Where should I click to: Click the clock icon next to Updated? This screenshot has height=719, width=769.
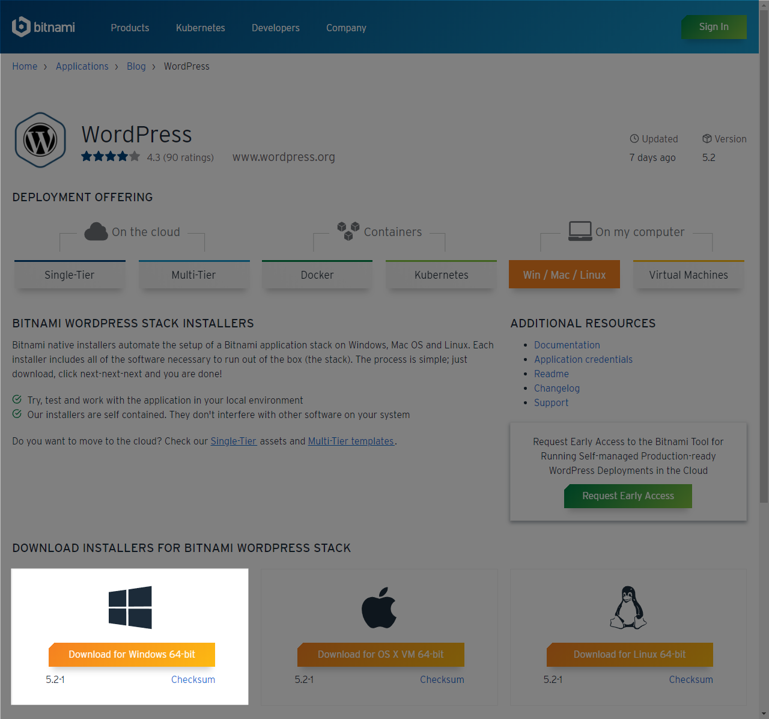(634, 139)
